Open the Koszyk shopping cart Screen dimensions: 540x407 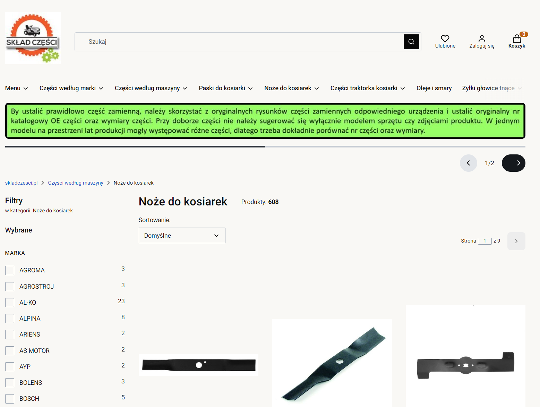(516, 39)
